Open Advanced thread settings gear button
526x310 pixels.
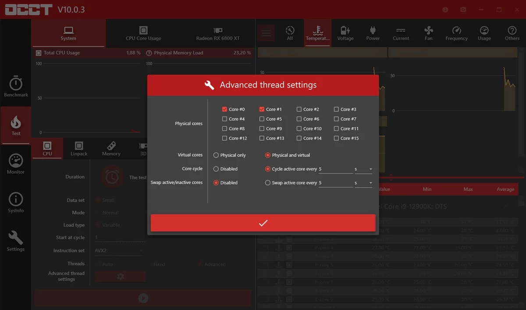pyautogui.click(x=121, y=277)
